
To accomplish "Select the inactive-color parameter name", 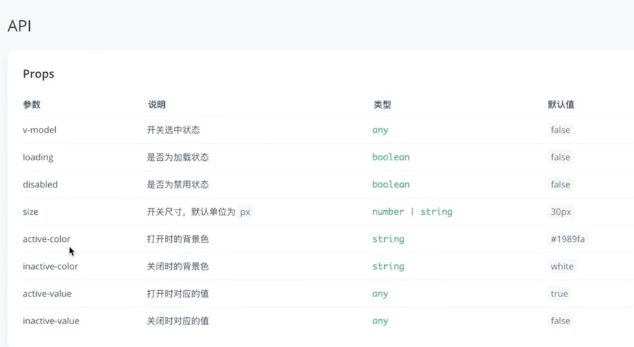I will [50, 267].
